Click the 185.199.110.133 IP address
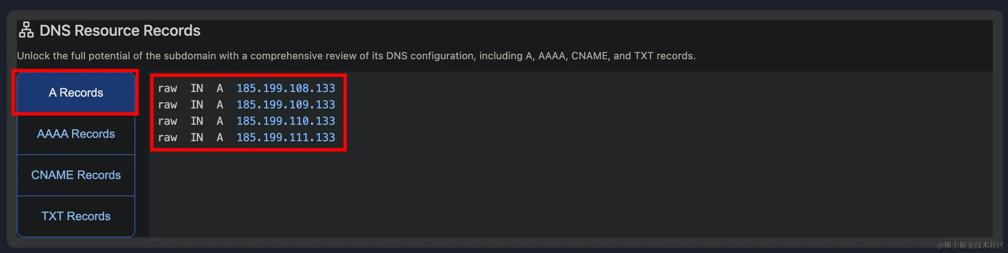The height and width of the screenshot is (253, 1008). click(286, 121)
